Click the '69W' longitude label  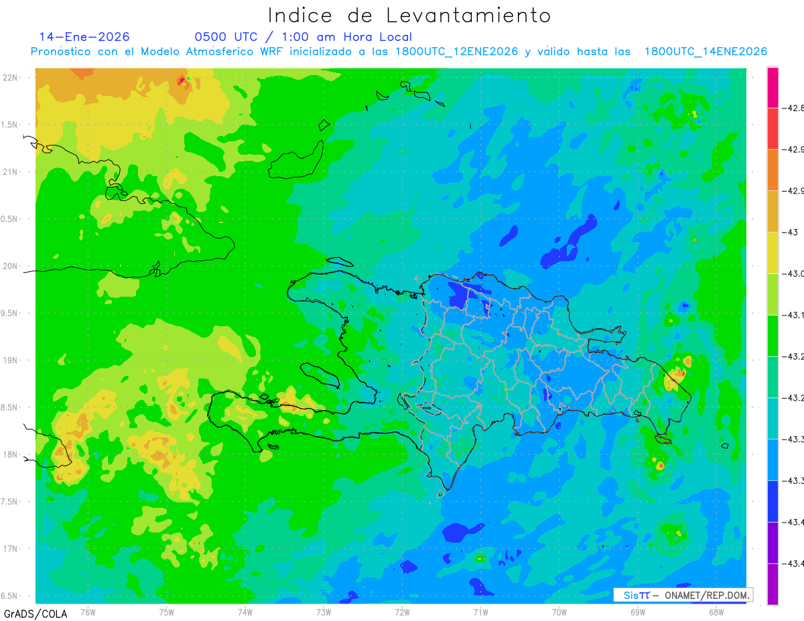point(638,612)
